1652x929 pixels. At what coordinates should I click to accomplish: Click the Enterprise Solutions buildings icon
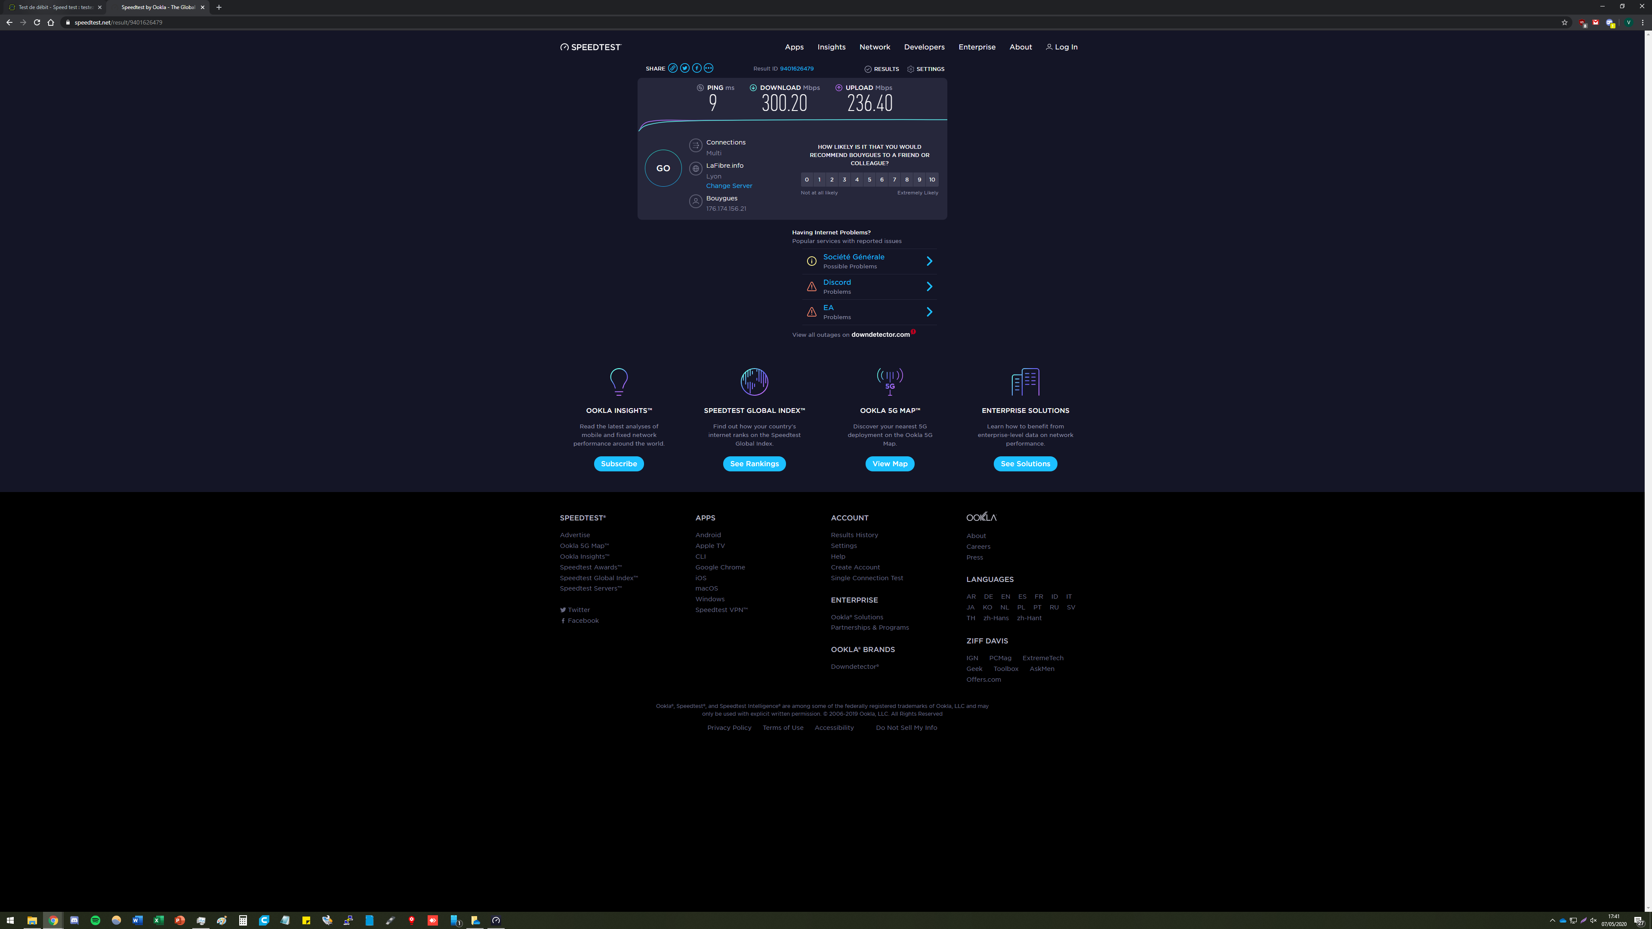point(1026,381)
